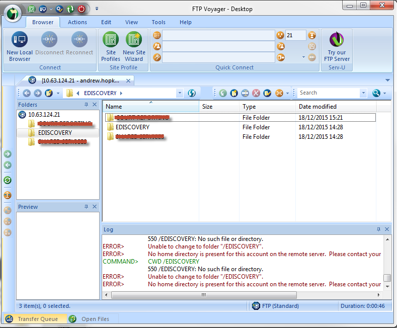397x328 pixels.
Task: Select the Browser ribbon tab
Action: click(43, 22)
